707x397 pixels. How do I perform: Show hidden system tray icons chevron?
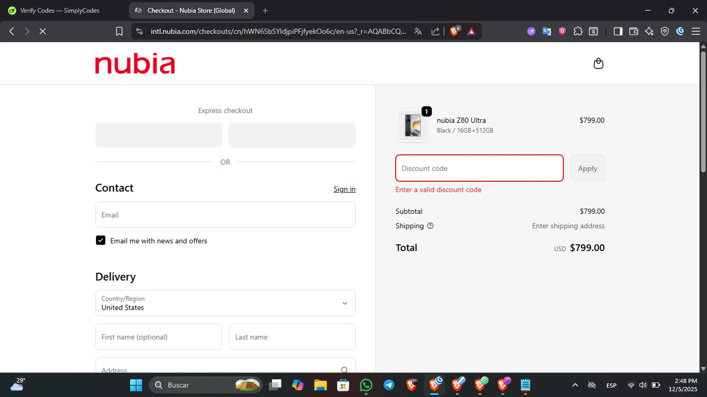coord(575,385)
